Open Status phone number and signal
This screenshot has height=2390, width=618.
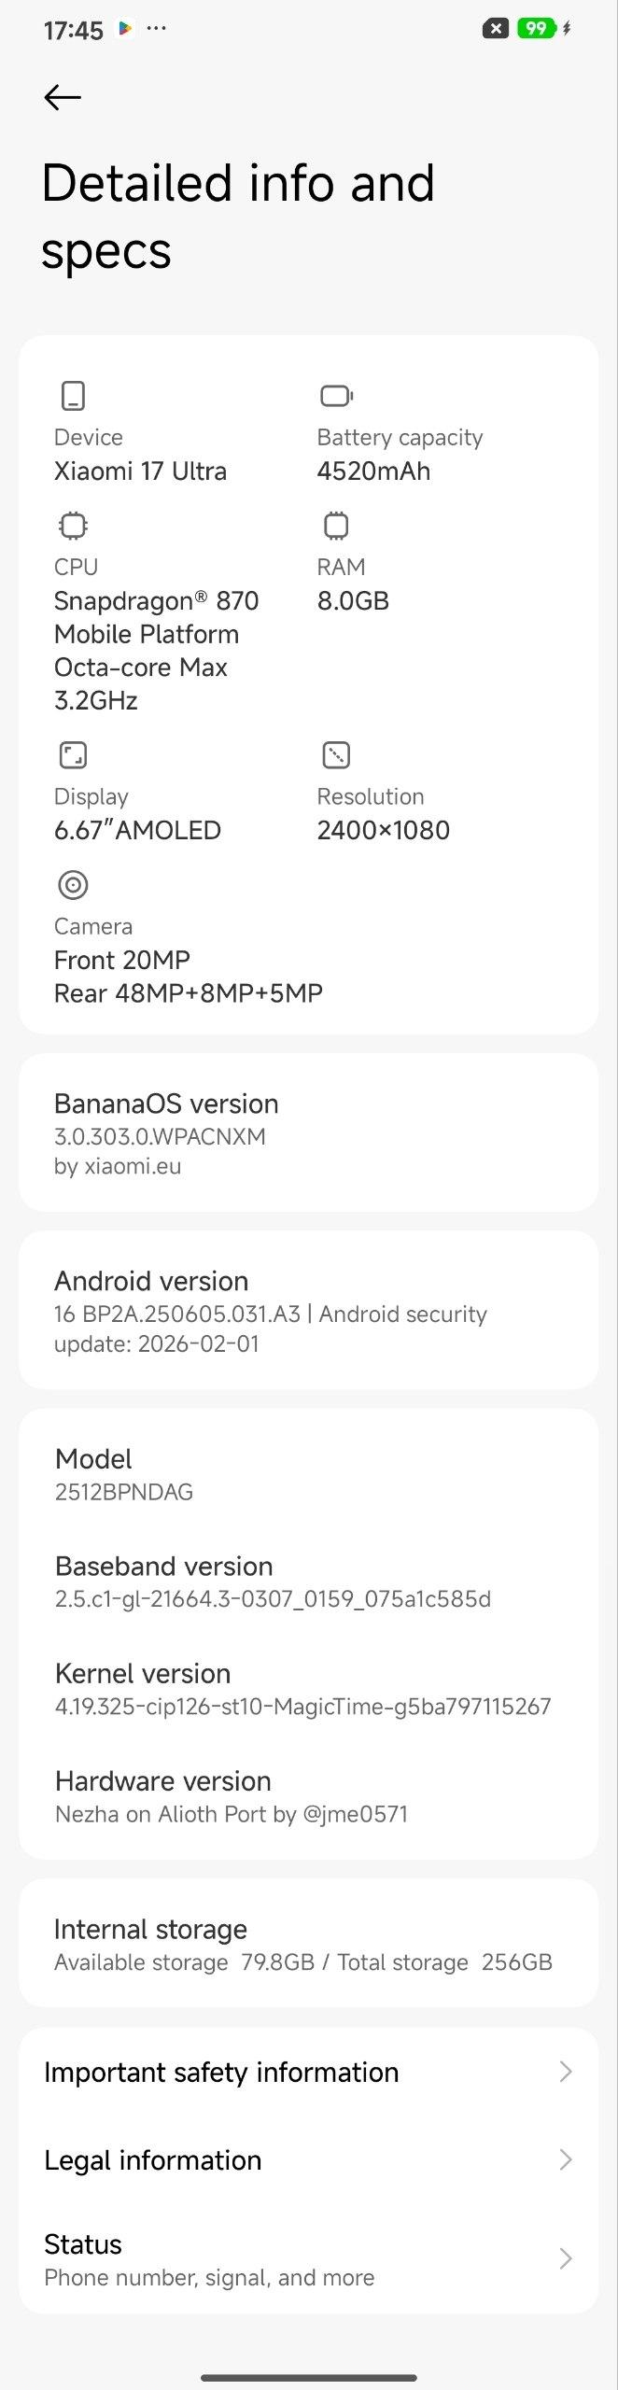coord(209,2259)
